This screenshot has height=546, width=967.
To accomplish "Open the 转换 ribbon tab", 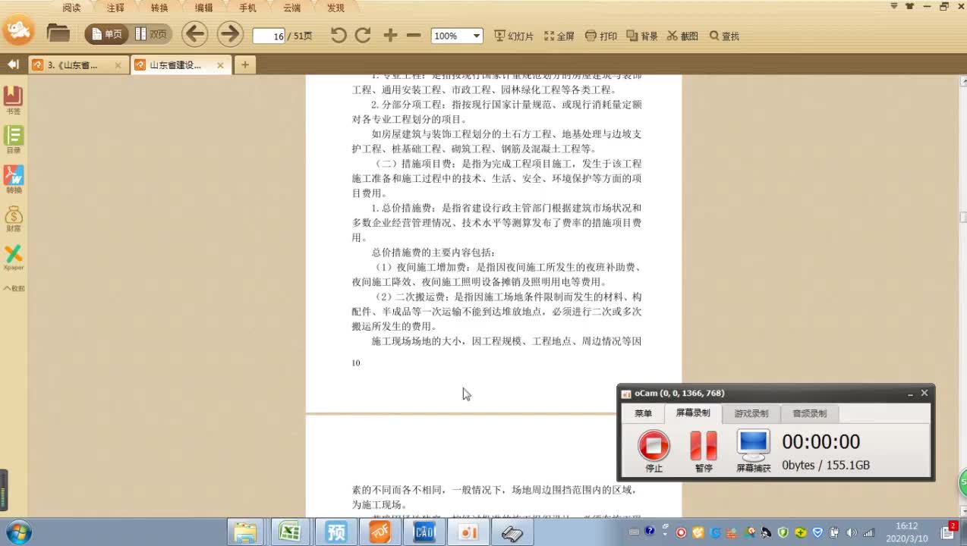I will [159, 8].
